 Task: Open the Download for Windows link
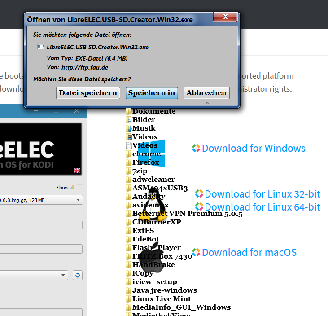coord(254,148)
